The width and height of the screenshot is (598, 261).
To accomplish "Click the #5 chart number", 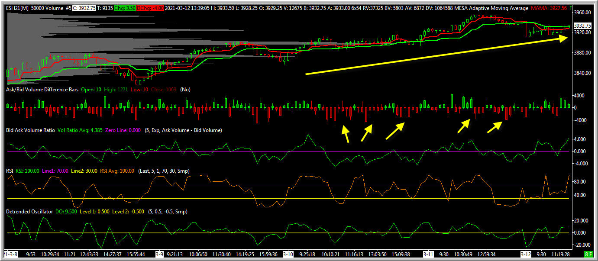I will tap(68, 8).
